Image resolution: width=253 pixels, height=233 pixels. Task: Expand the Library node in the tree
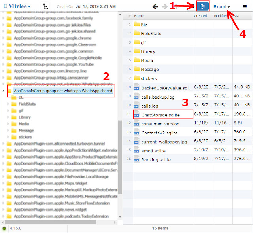coord(8,117)
